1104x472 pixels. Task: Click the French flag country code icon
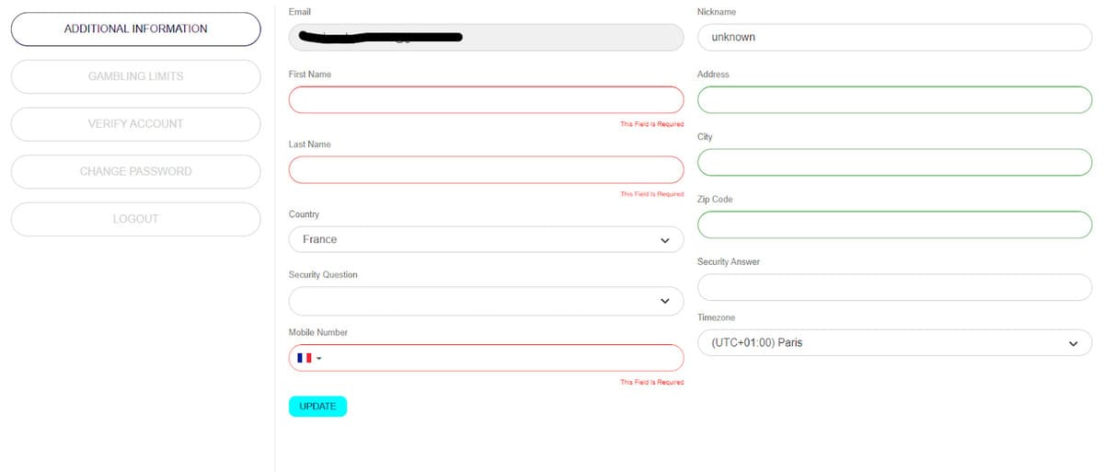(305, 358)
